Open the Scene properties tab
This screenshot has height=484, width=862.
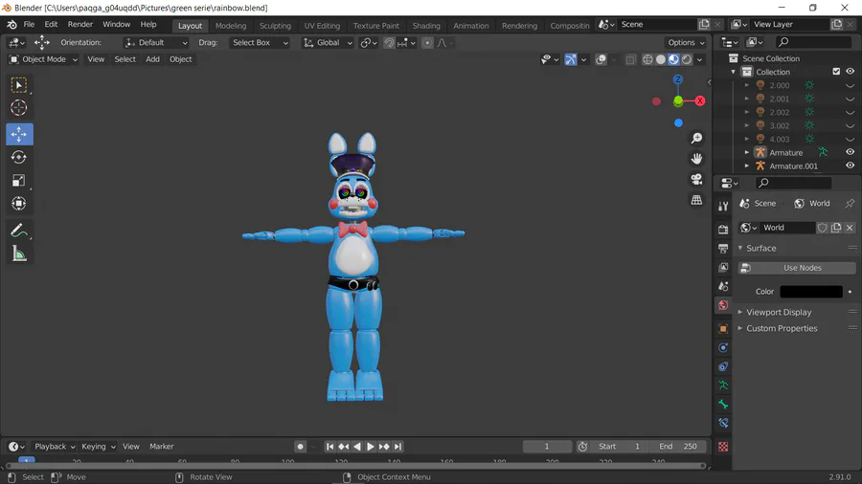pyautogui.click(x=723, y=286)
